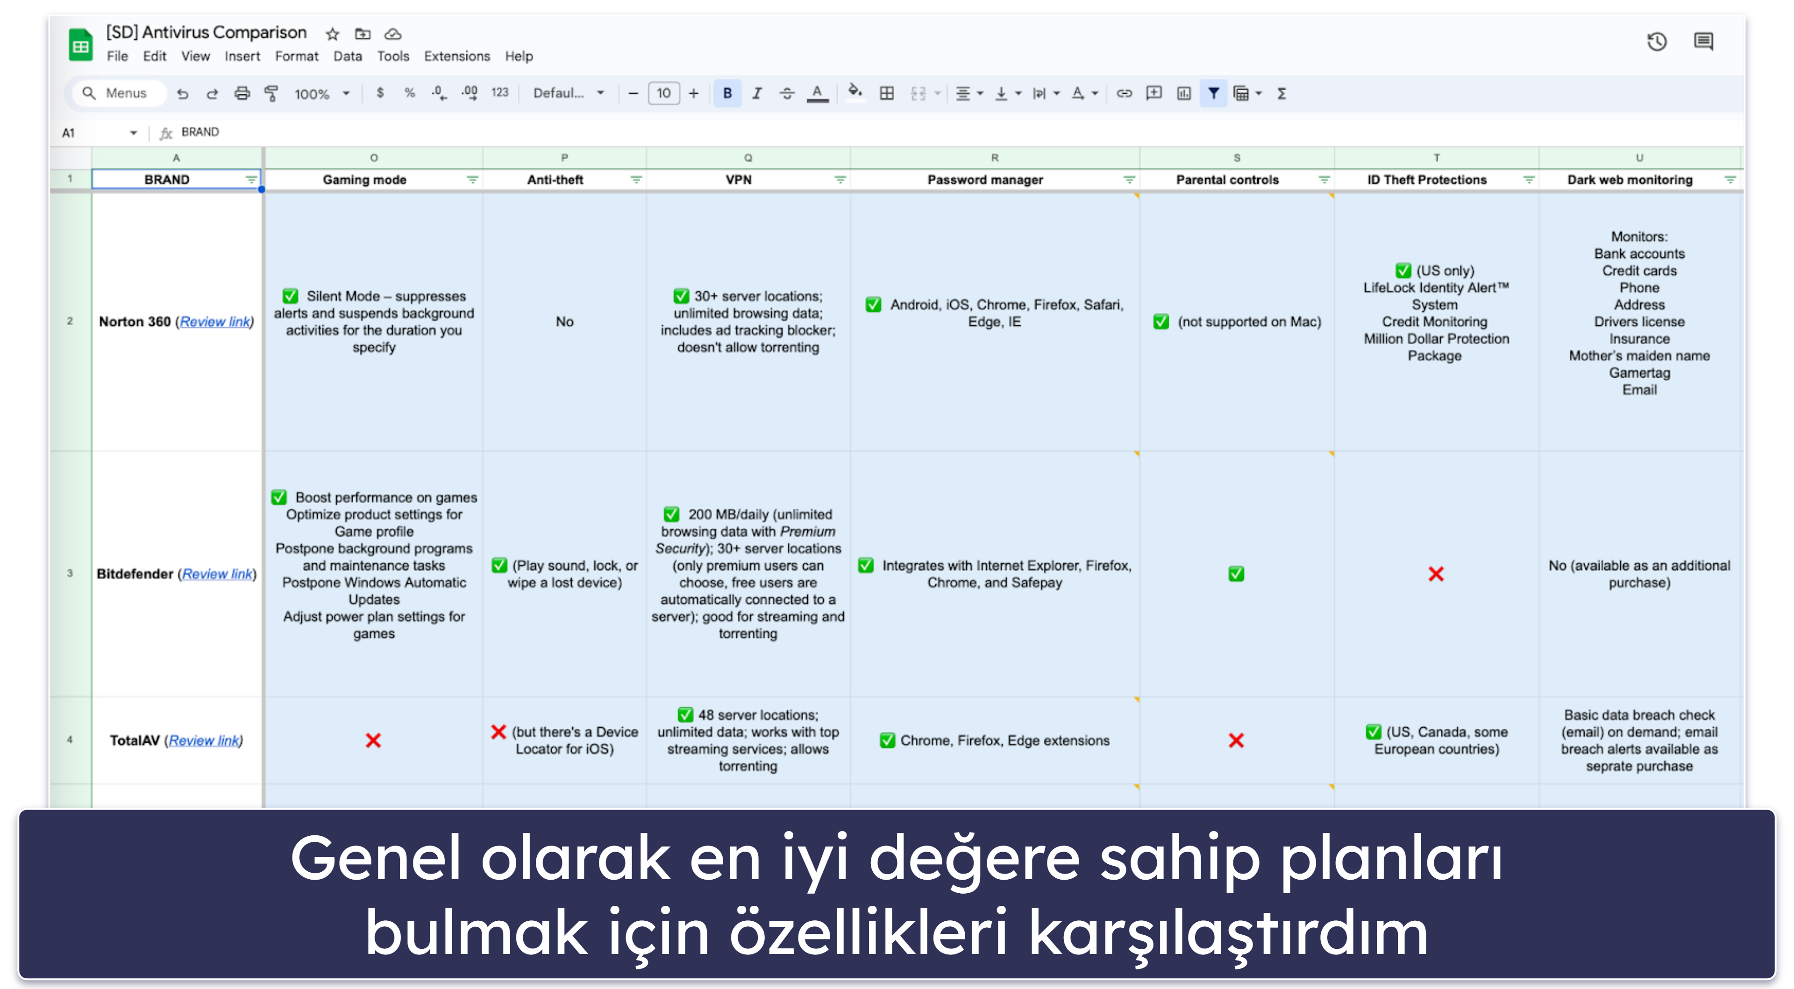
Task: Click the Undo arrow
Action: (x=183, y=93)
